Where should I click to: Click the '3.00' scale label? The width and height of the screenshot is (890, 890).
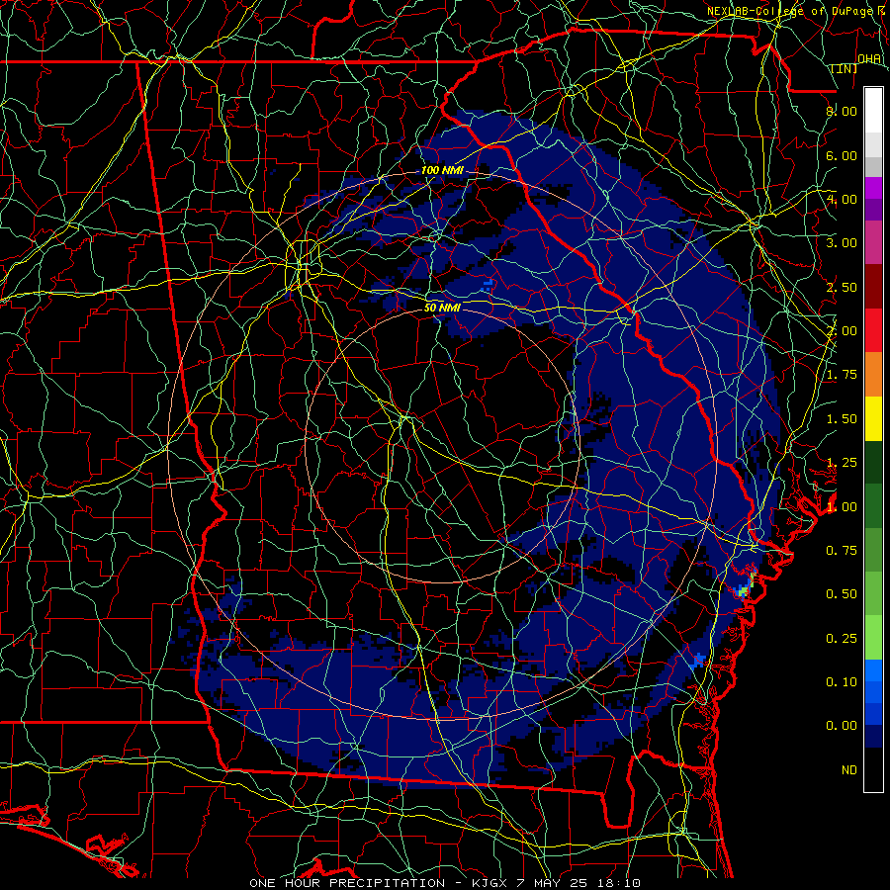pyautogui.click(x=842, y=243)
